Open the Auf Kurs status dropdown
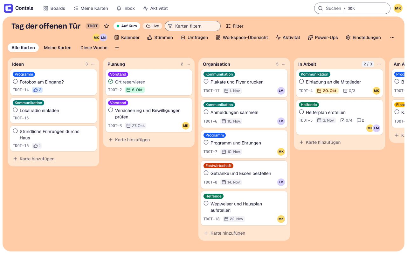Image resolution: width=407 pixels, height=254 pixels. click(x=127, y=26)
